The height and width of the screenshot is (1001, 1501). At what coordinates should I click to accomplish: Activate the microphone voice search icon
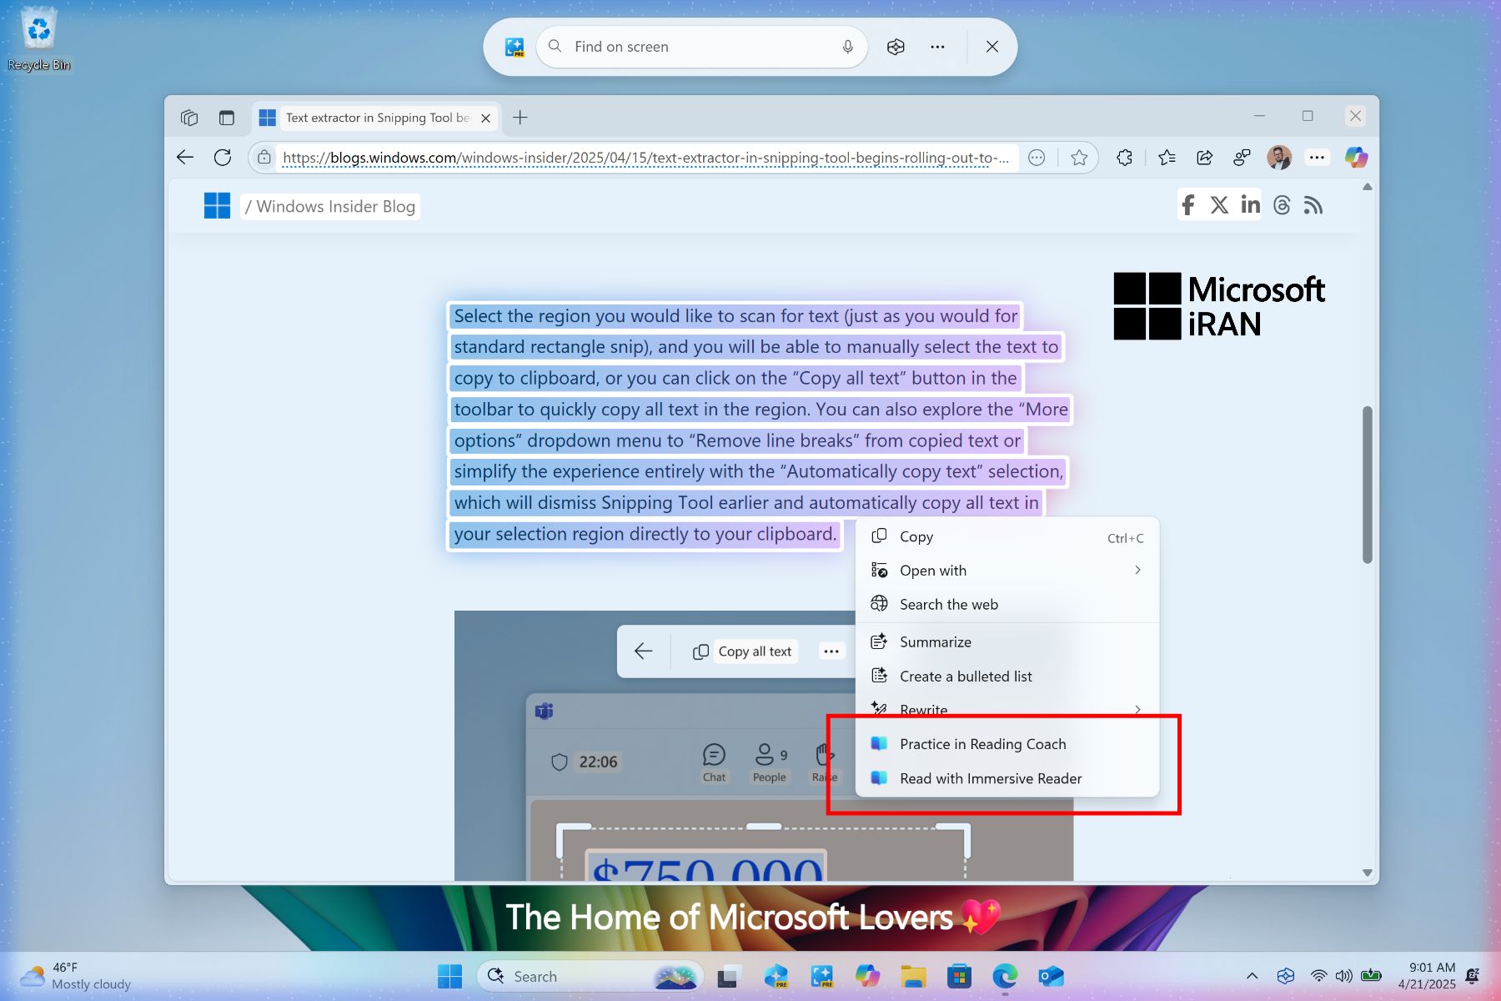[847, 47]
